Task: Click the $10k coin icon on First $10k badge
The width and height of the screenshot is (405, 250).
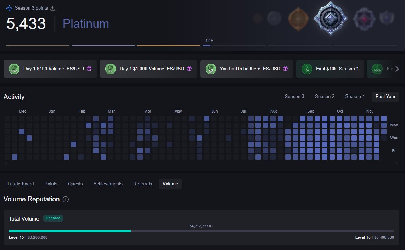Action: (306, 69)
